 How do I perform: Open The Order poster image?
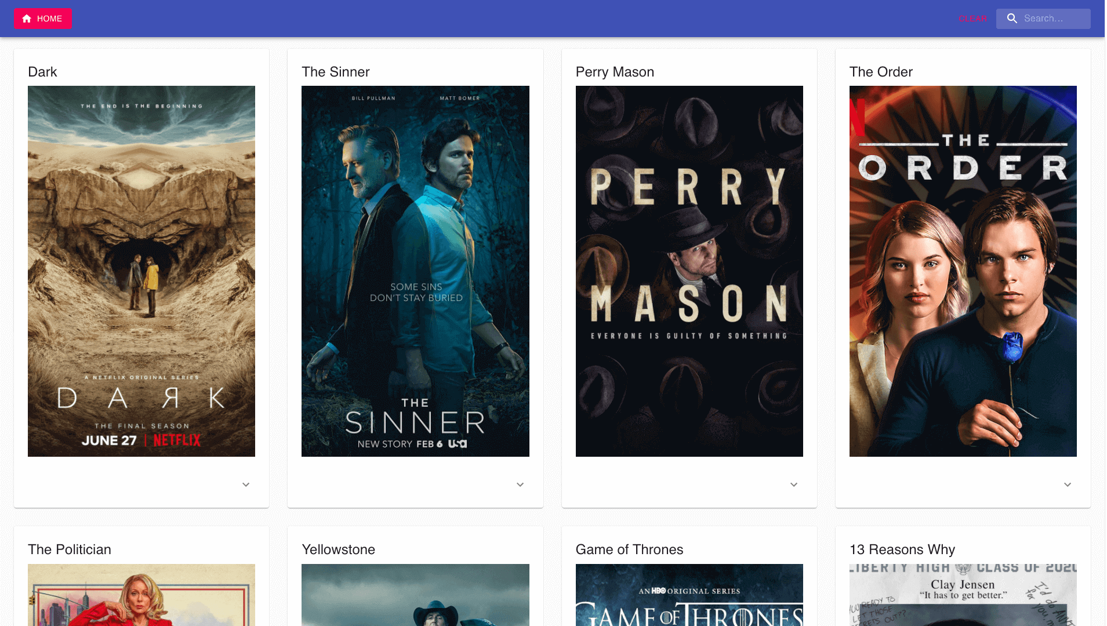point(963,271)
